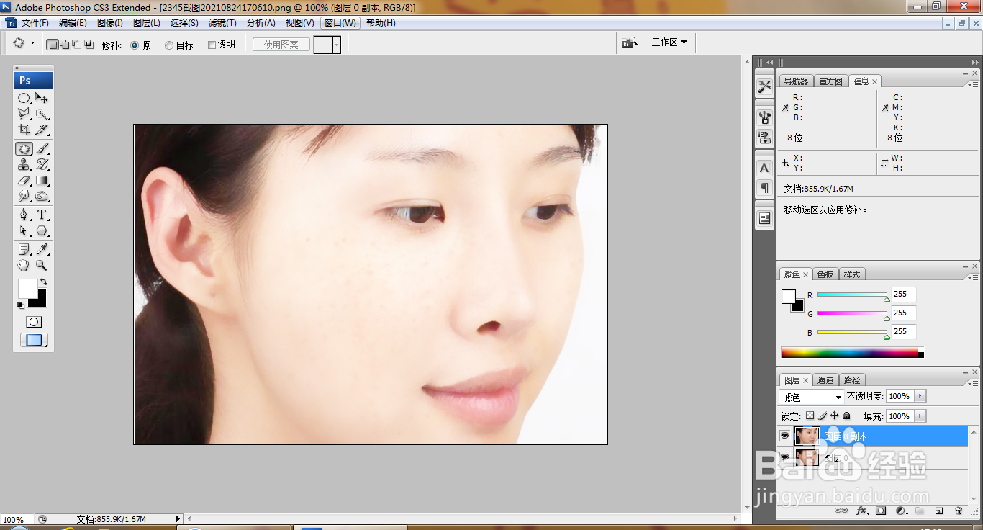Select the Smudge tool
This screenshot has width=983, height=530.
tap(24, 196)
